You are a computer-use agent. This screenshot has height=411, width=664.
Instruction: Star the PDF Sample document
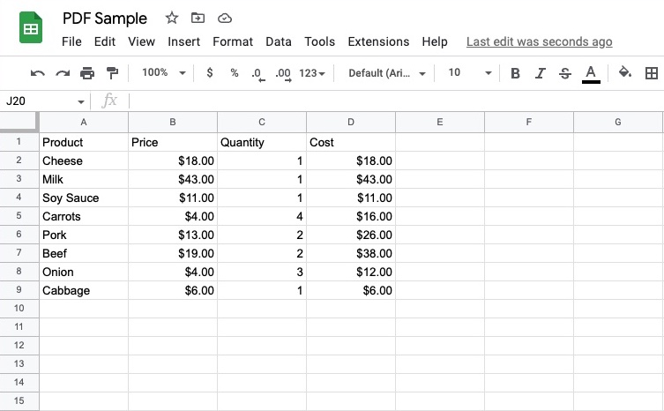pyautogui.click(x=172, y=19)
